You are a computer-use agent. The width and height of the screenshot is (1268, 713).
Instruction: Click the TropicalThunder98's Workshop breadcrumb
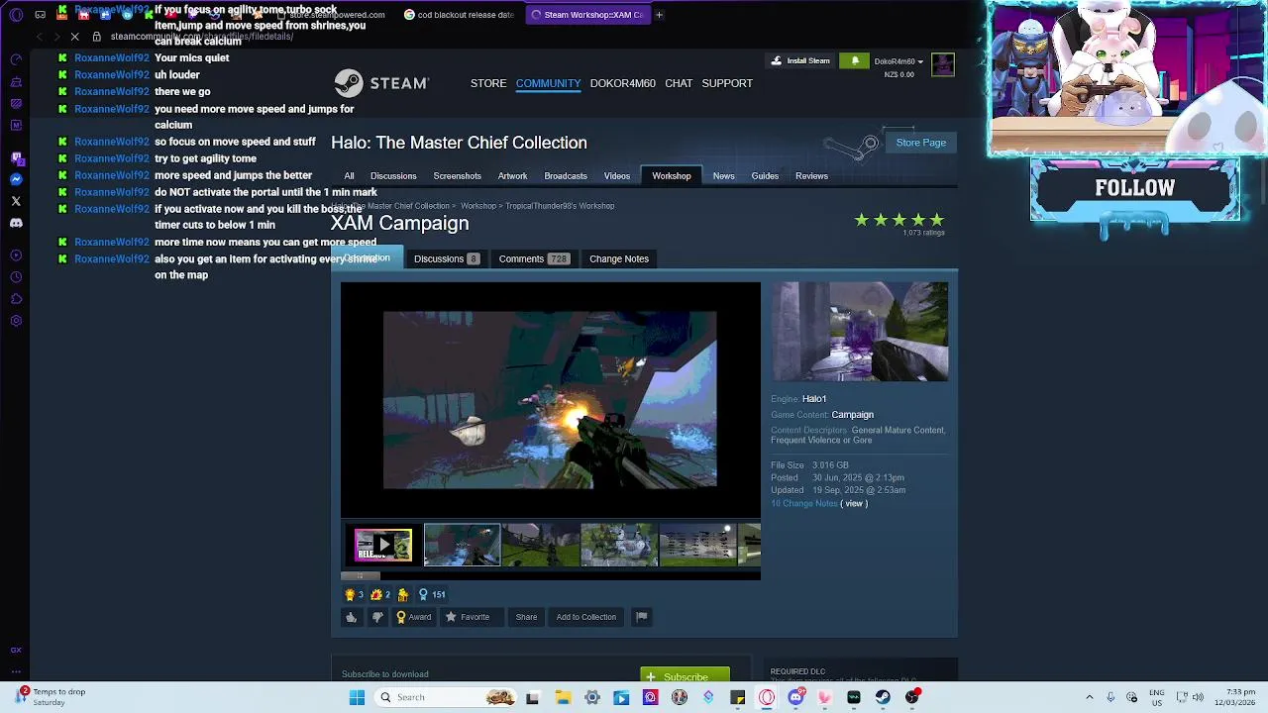coord(558,206)
